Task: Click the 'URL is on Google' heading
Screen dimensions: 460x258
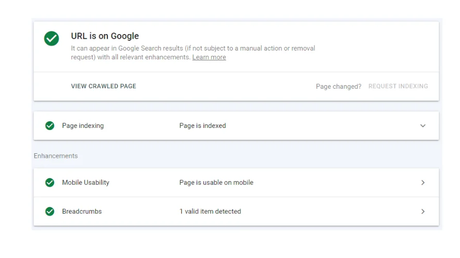Action: [x=105, y=36]
